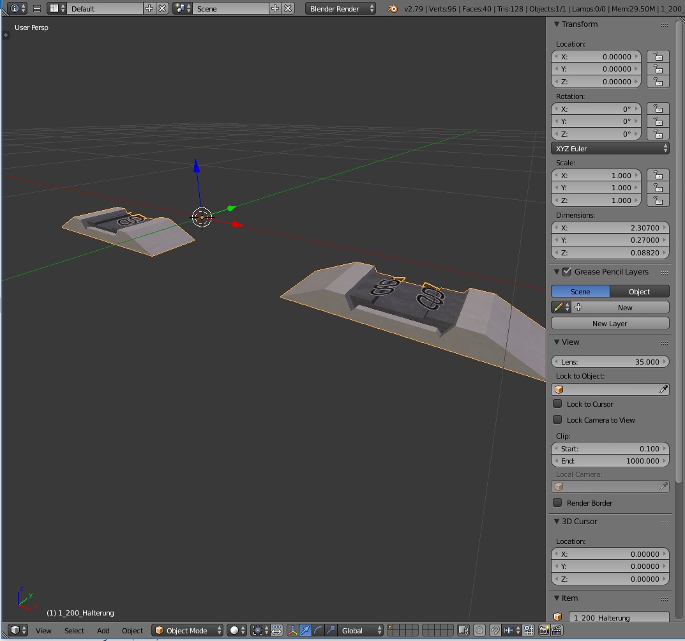This screenshot has width=685, height=641.
Task: Enable Lock to Cursor checkbox
Action: (x=557, y=404)
